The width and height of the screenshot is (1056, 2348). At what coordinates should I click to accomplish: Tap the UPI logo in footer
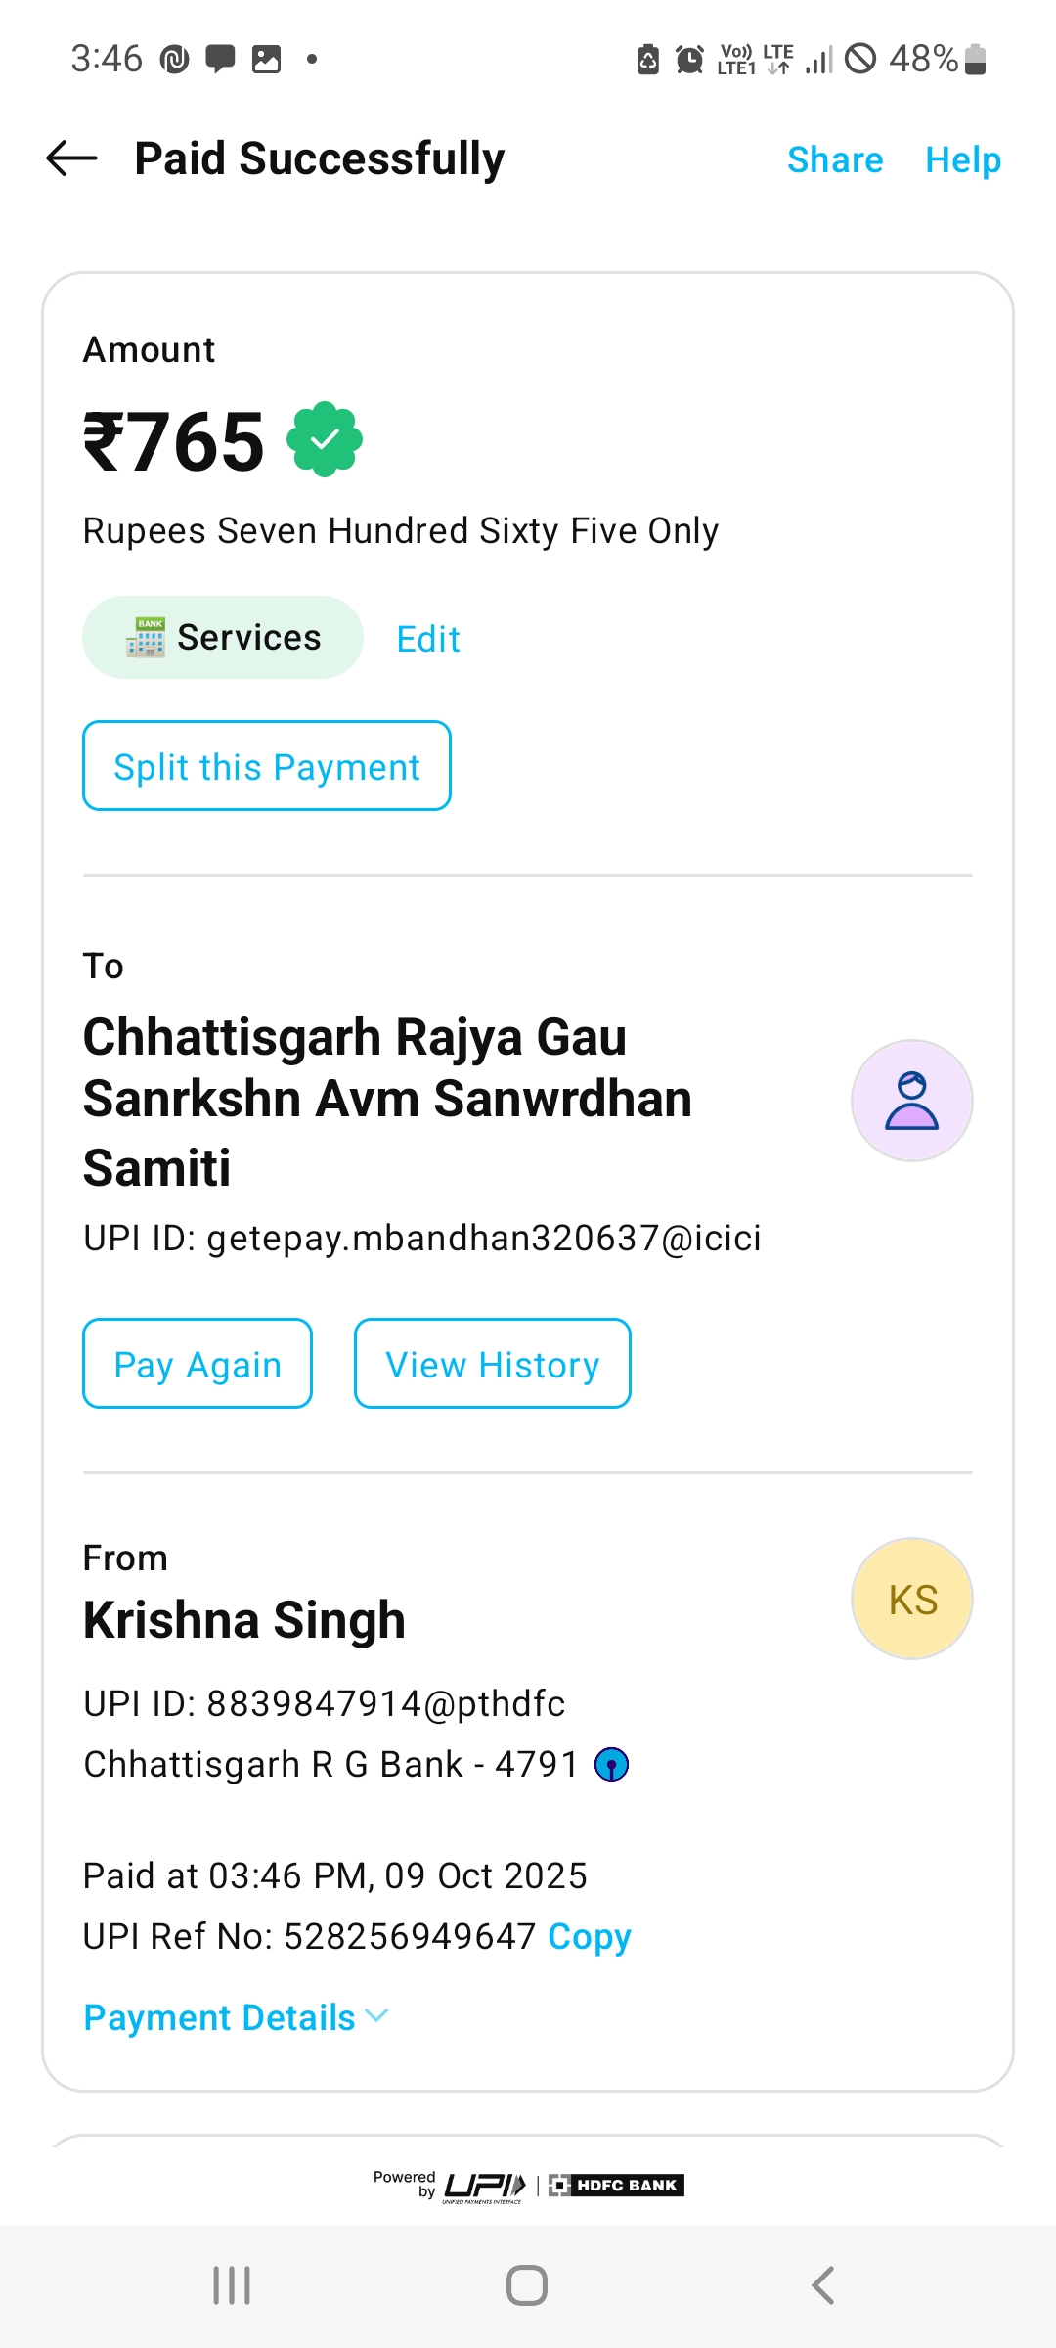click(x=485, y=2186)
